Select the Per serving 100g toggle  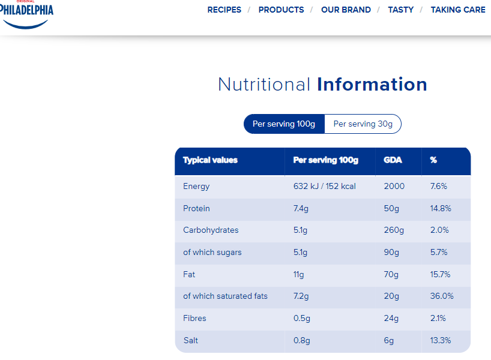point(284,124)
